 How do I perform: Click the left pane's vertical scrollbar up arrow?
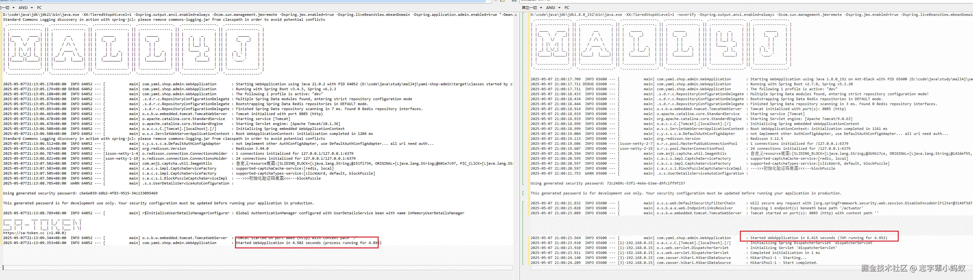coord(516,15)
